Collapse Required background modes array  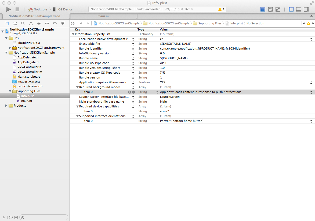coord(77,87)
